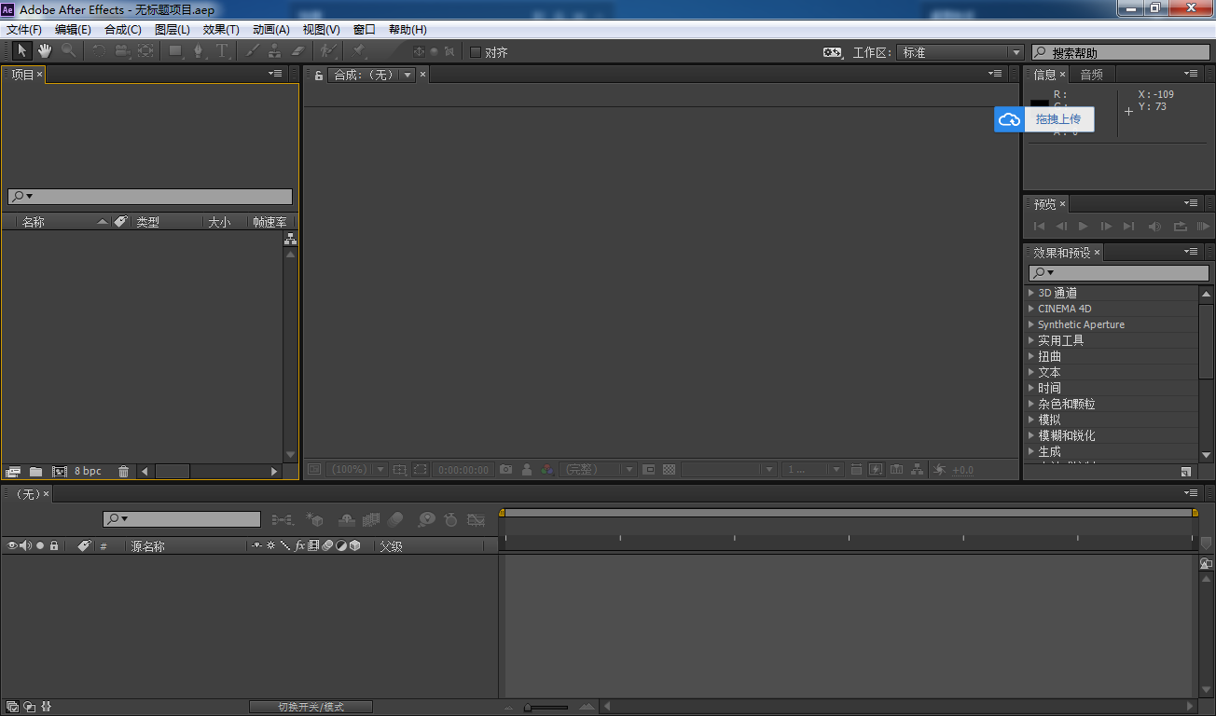Click the 拖拽上传 upload button
This screenshot has height=716, width=1216.
point(1058,119)
